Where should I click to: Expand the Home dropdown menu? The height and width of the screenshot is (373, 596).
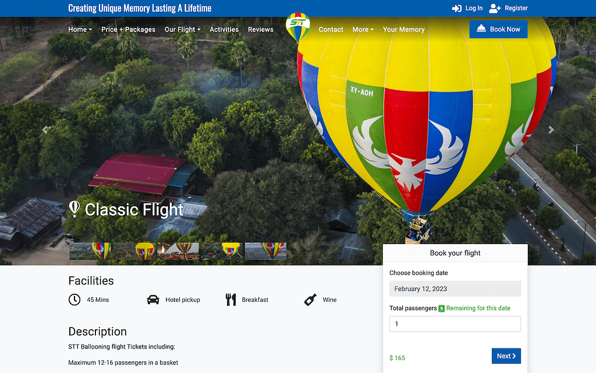80,29
